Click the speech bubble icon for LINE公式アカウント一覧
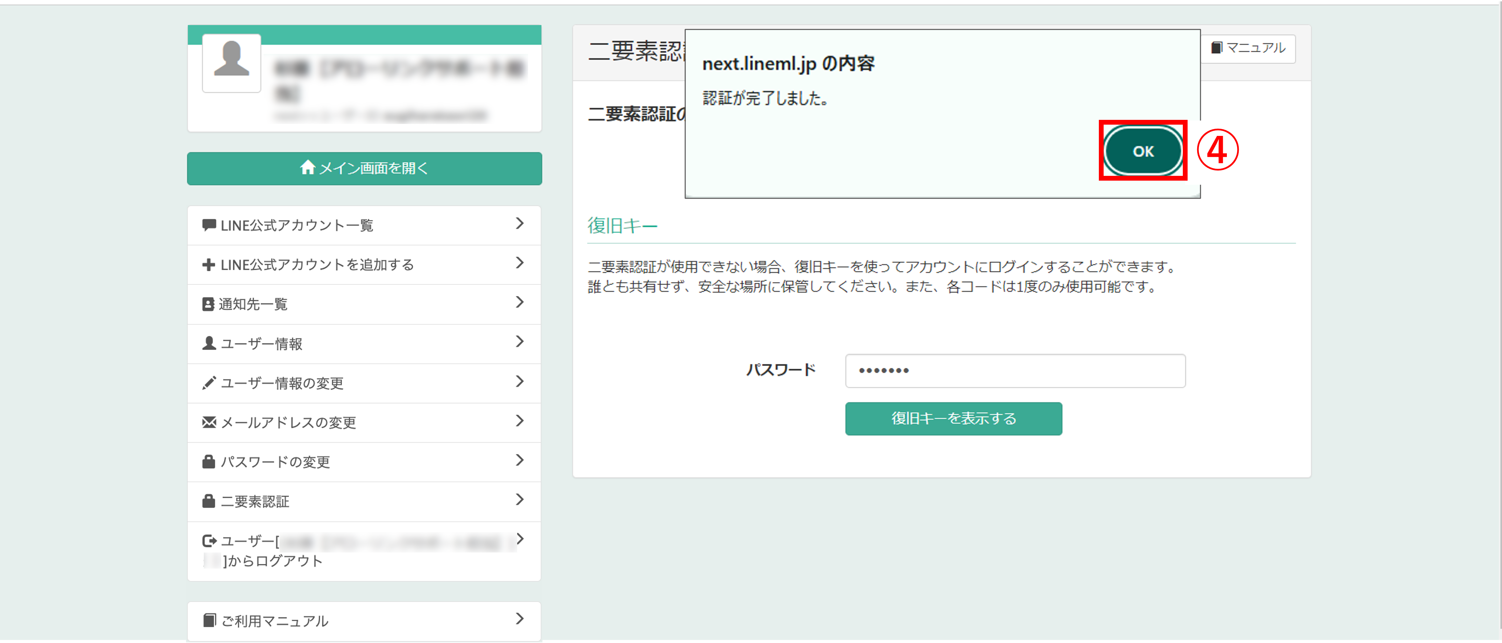The width and height of the screenshot is (1502, 643). [209, 225]
